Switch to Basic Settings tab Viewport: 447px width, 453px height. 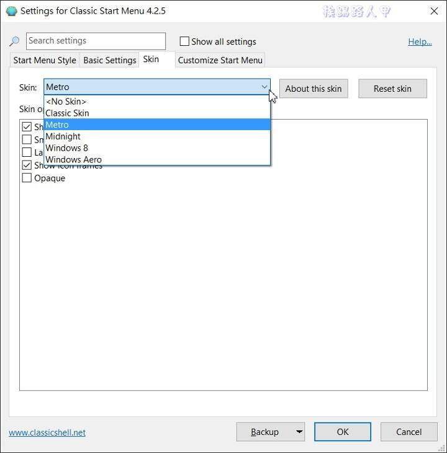tap(110, 60)
